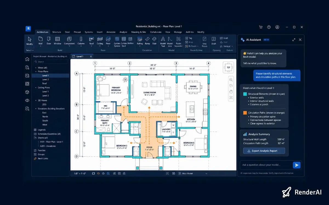Open the Select dropdown under Modify
The image size is (329, 205).
click(30, 50)
